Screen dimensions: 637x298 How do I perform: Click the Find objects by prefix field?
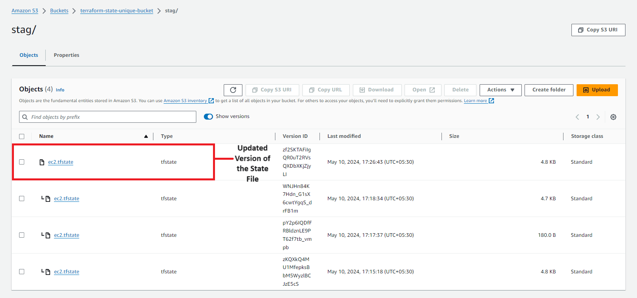(111, 117)
